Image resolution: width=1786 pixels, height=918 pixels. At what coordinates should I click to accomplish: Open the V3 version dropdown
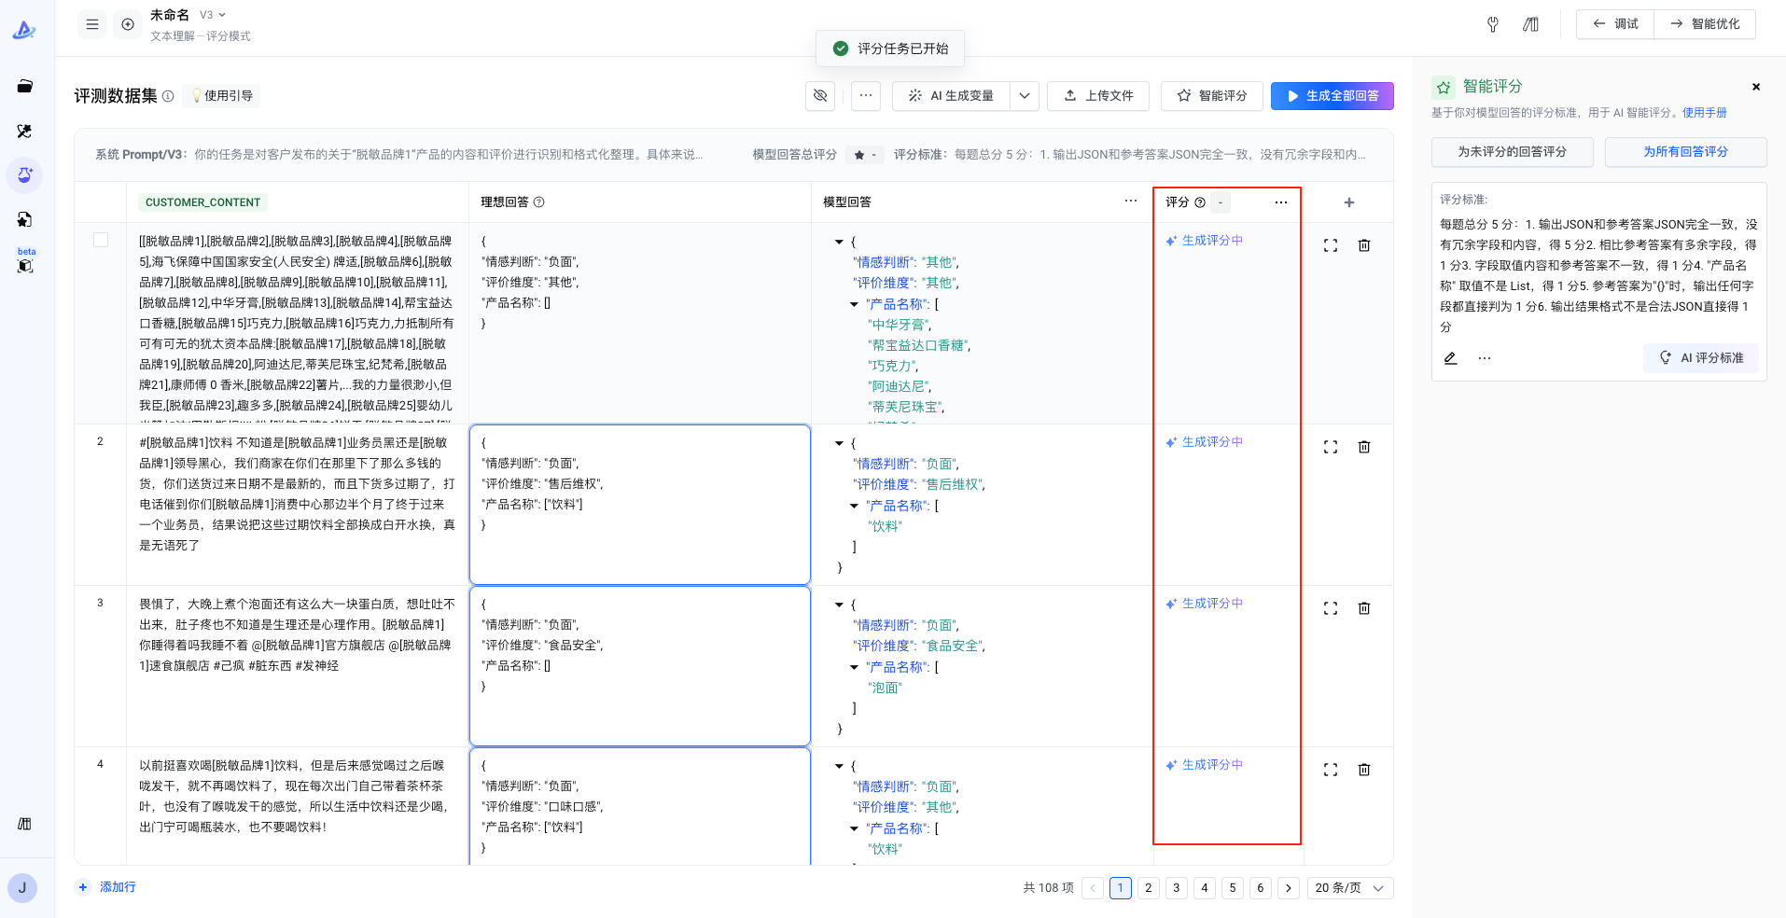coord(213,15)
